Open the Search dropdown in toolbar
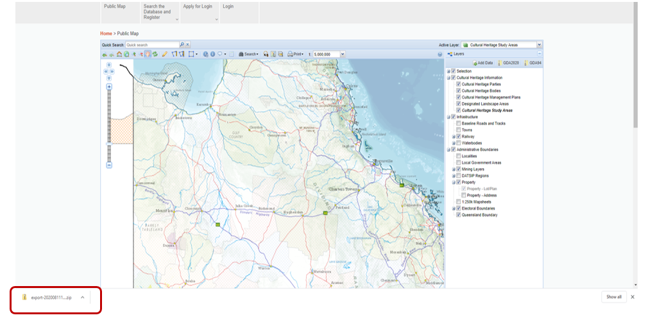 point(249,54)
